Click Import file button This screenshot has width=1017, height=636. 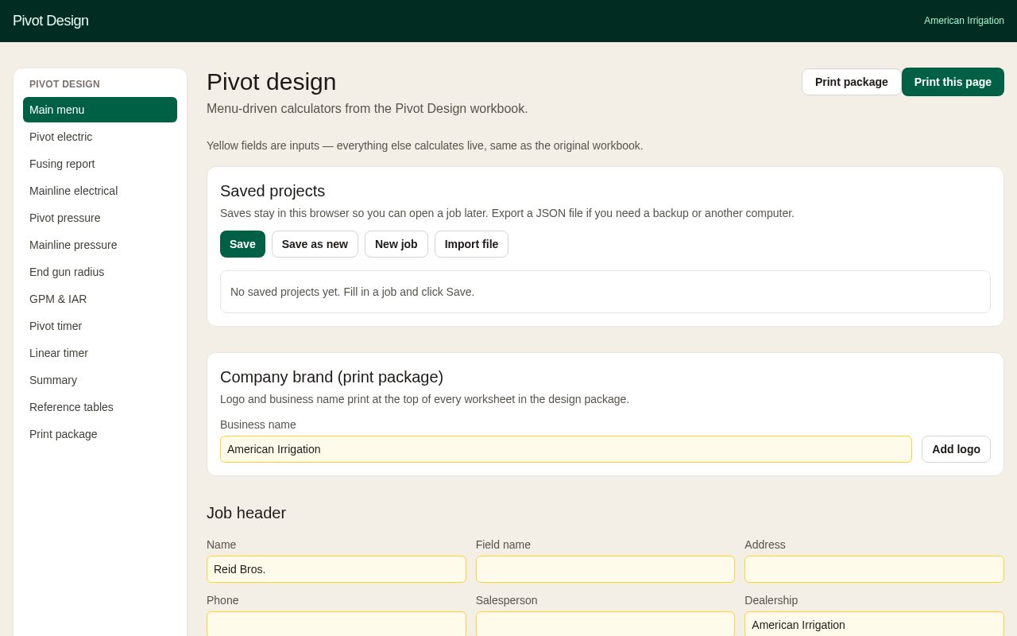pyautogui.click(x=471, y=244)
